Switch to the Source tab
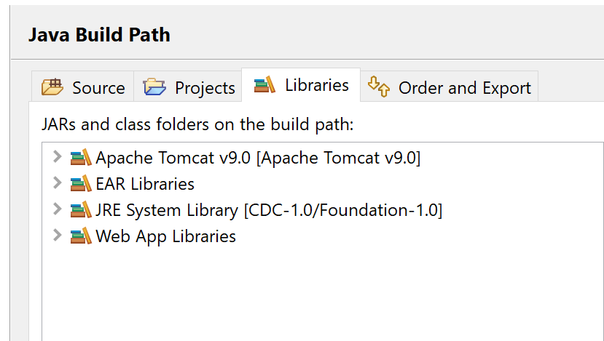 click(x=83, y=87)
